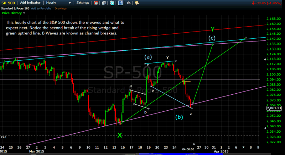Screen dimensions: 285x155
Task: Click the hourly chart description text annotation
Action: [65, 28]
